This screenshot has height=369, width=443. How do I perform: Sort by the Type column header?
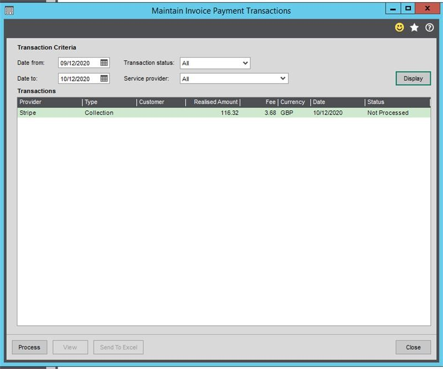[109, 102]
